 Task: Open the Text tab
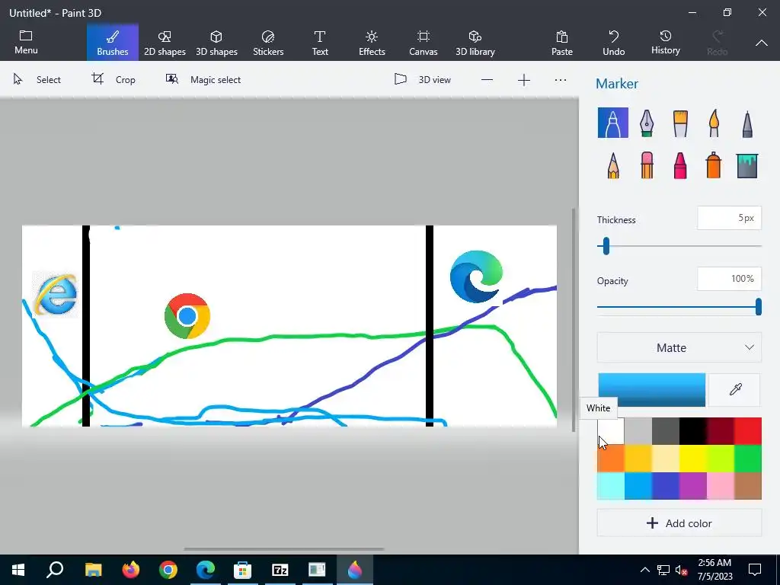point(320,43)
